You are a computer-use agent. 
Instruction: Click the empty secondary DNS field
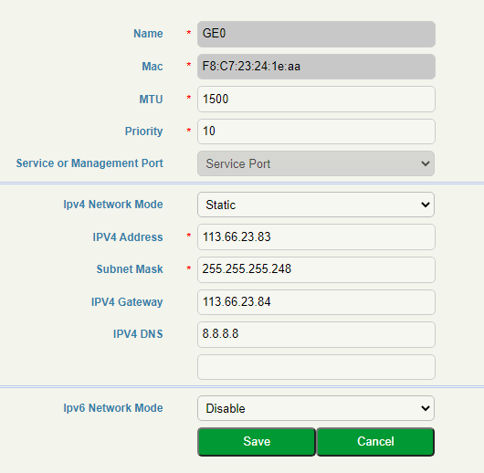pos(316,367)
